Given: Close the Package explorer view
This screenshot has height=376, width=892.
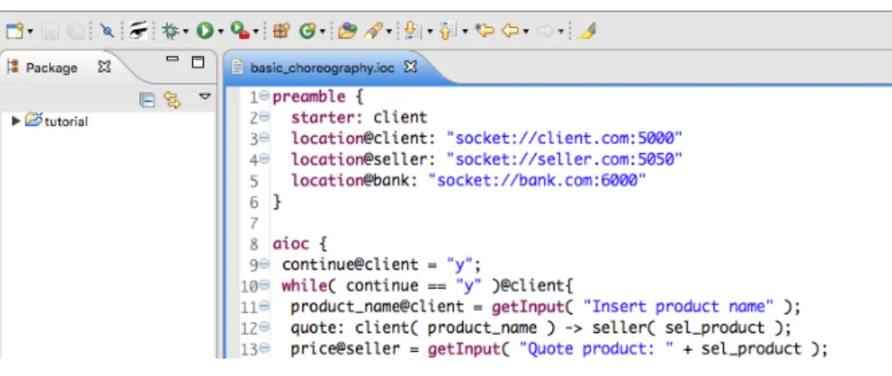Looking at the screenshot, I should pos(104,67).
